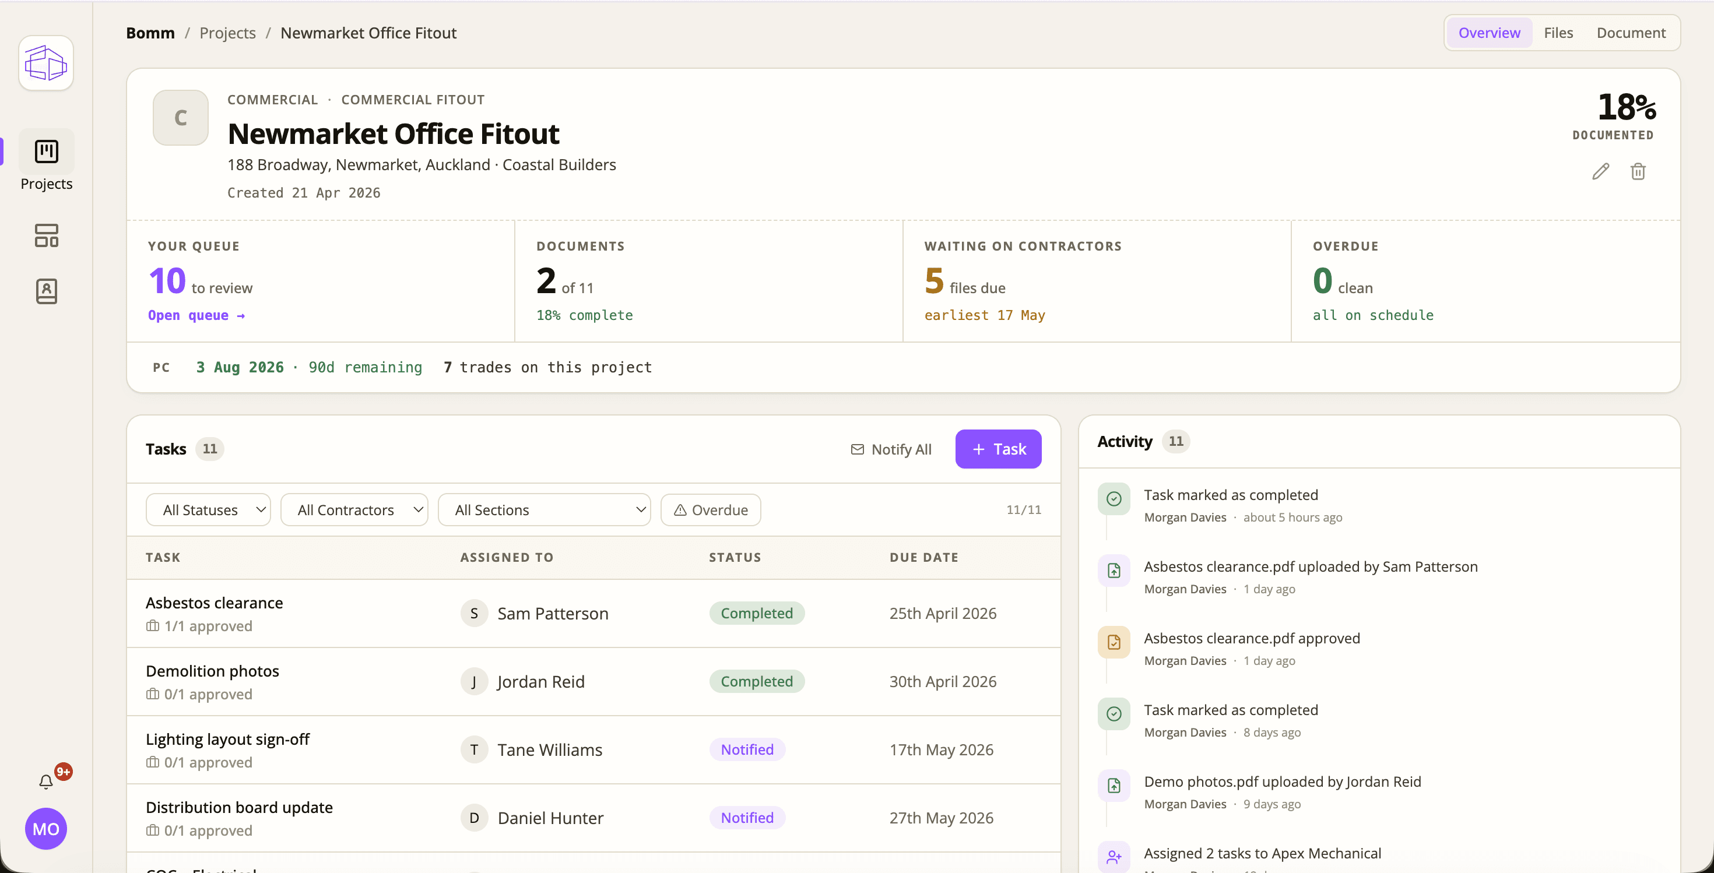
Task: Click the package icon under Distribution board update
Action: pos(153,830)
